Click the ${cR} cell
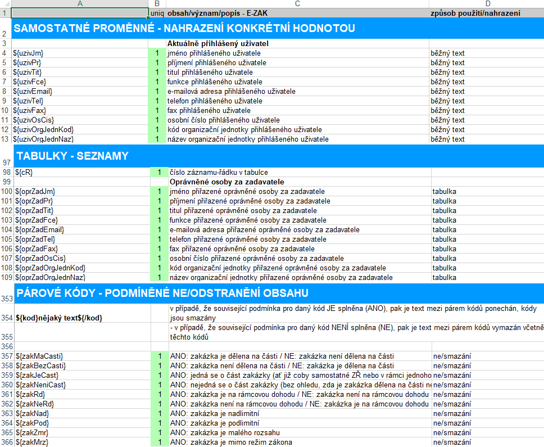Screen dimensions: 544x447 (79, 172)
